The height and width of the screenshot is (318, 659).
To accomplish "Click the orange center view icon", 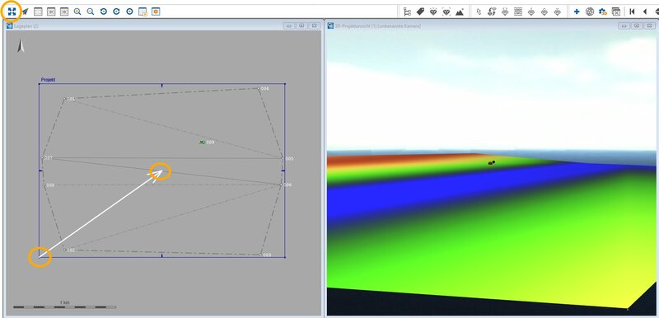I will click(x=156, y=12).
